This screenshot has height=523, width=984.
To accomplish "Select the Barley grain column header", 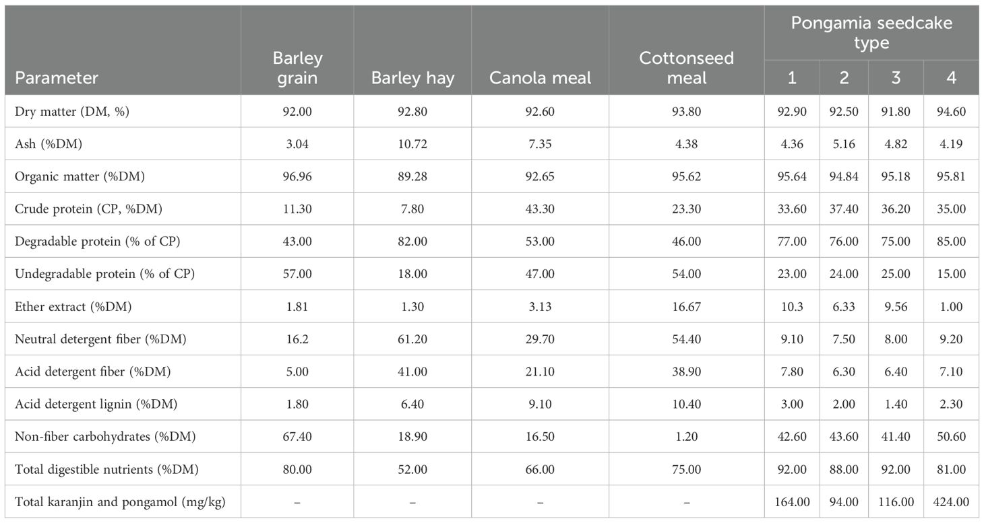I will (x=298, y=67).
